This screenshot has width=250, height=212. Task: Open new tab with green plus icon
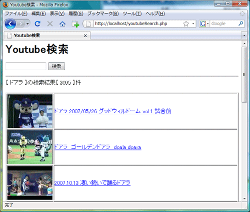coord(75,24)
